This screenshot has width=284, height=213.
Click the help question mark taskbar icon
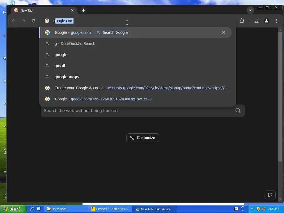pyautogui.click(x=236, y=209)
